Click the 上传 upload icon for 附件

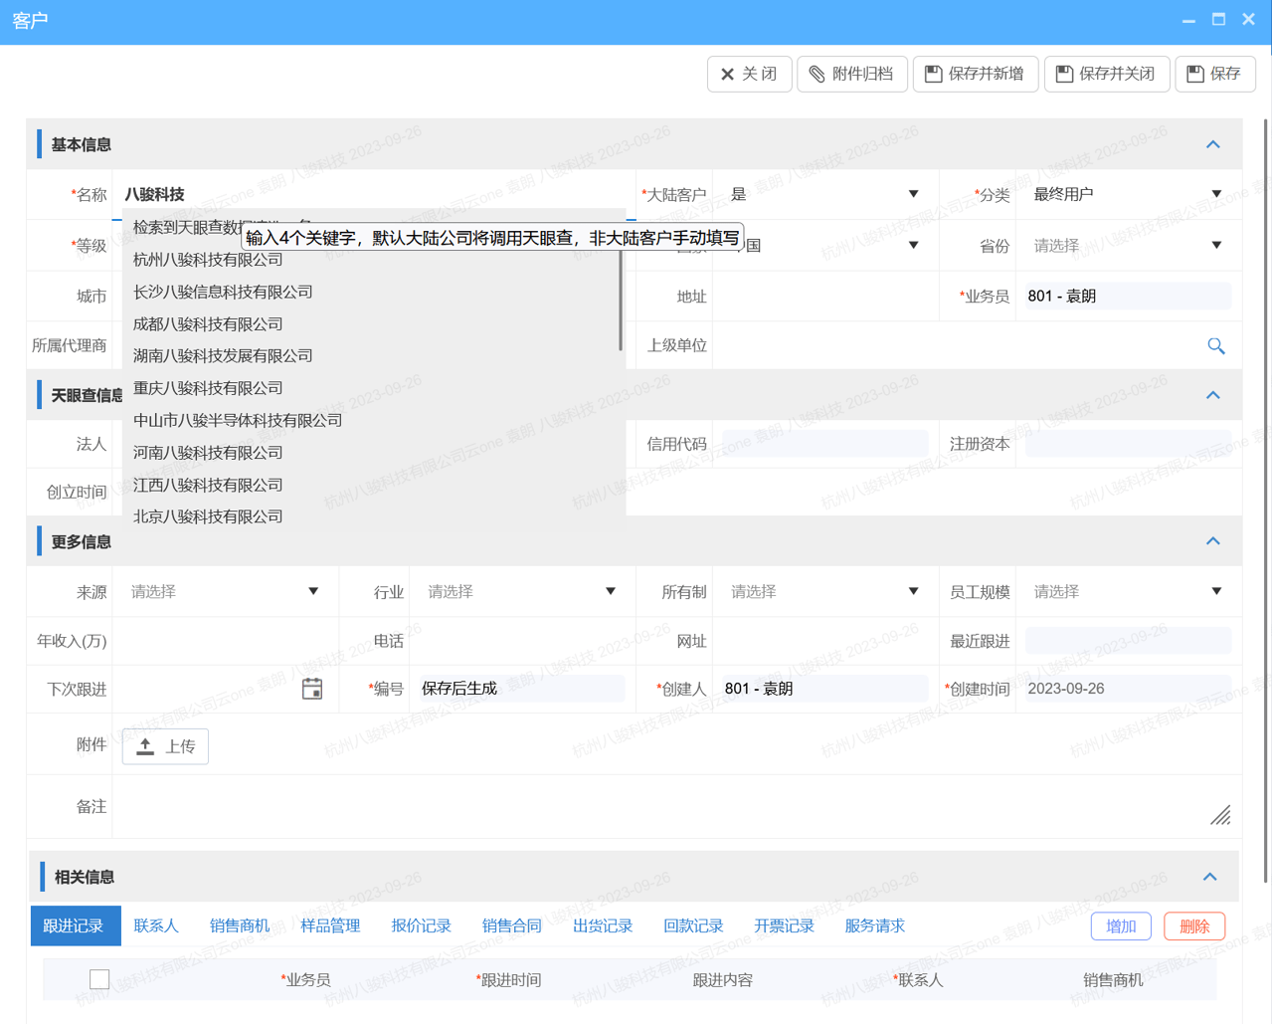click(x=144, y=745)
